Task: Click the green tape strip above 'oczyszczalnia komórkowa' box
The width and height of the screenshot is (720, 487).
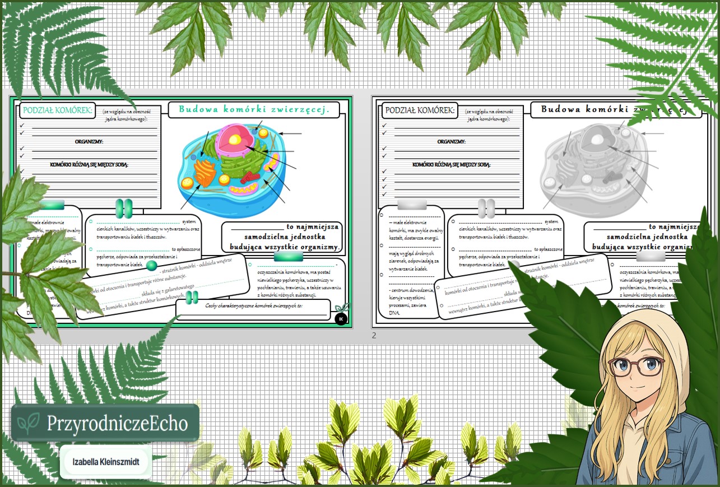Action: pos(289,256)
